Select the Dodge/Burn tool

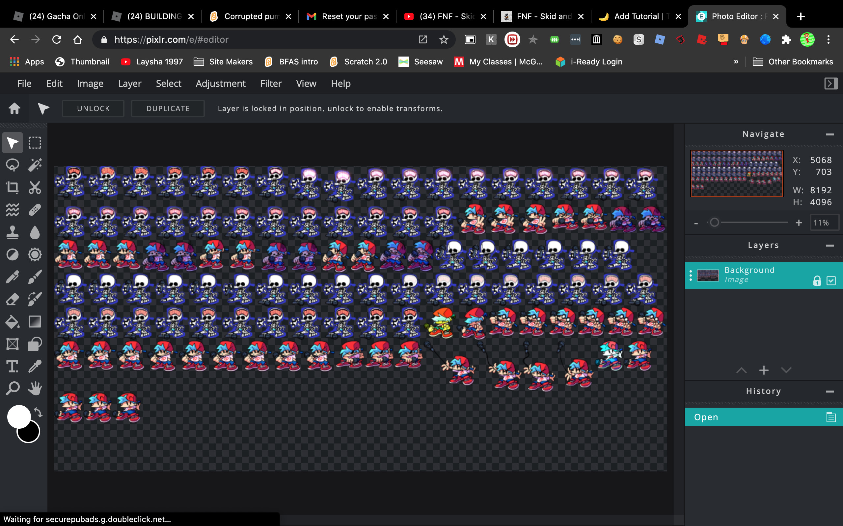click(x=13, y=254)
